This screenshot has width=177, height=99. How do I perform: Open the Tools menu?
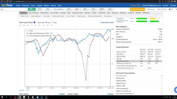pyautogui.click(x=59, y=5)
